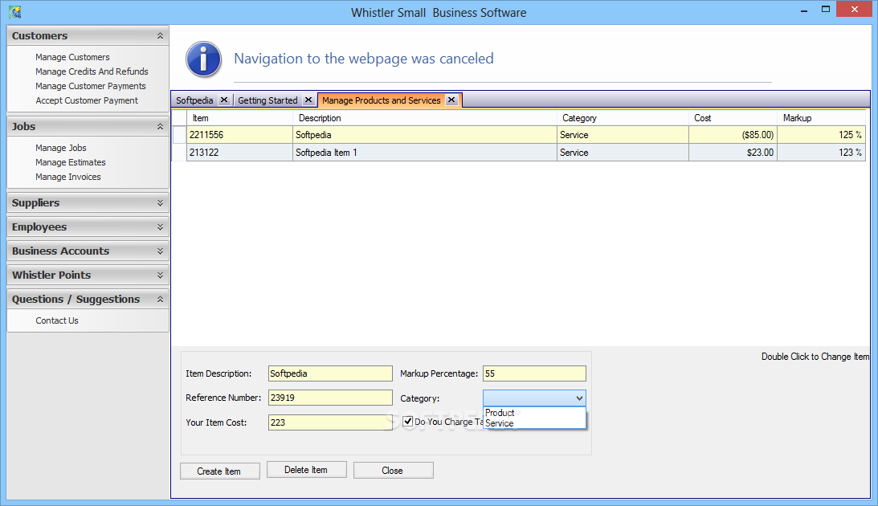Minimize the Whistler window
The height and width of the screenshot is (506, 878).
coord(804,10)
